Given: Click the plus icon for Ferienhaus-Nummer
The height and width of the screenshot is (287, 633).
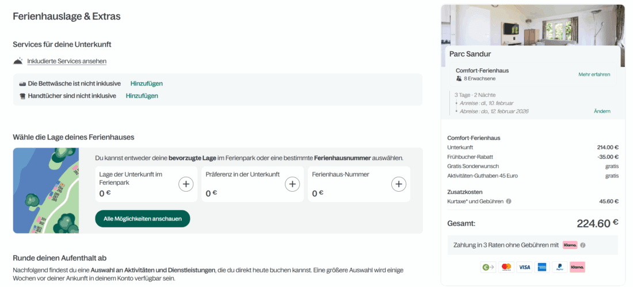Looking at the screenshot, I should click(399, 184).
